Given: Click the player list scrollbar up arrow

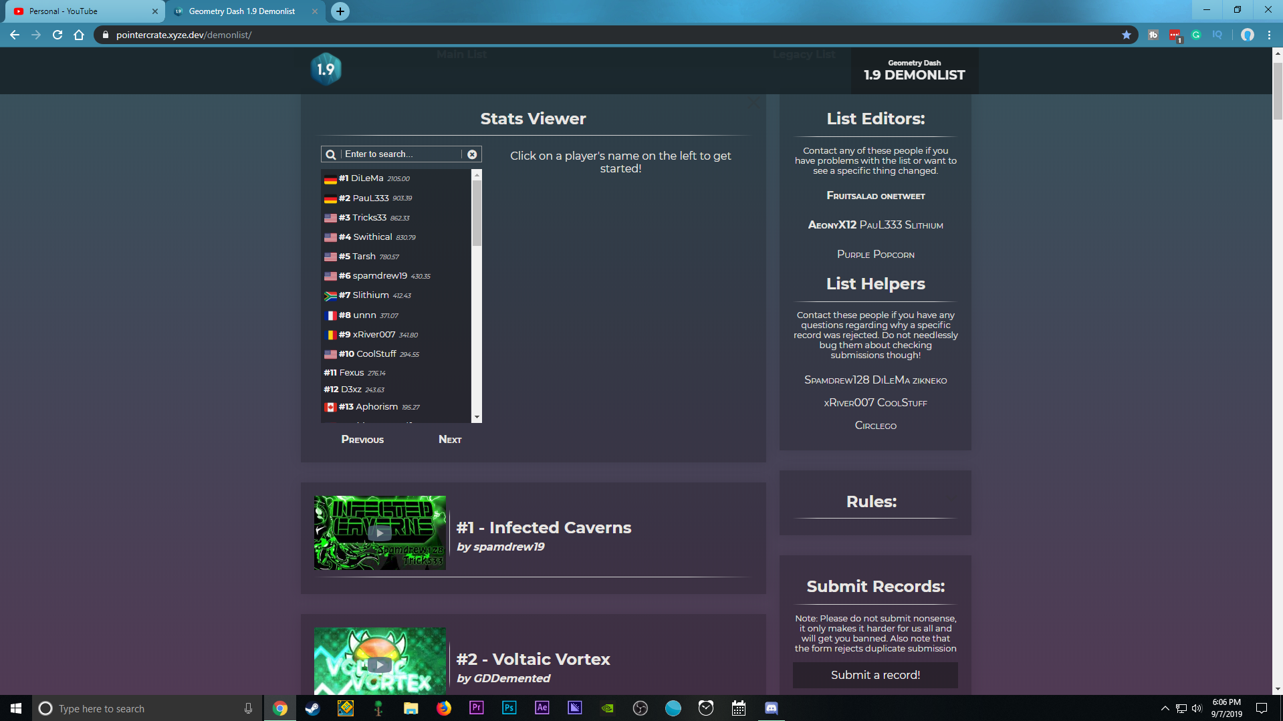Looking at the screenshot, I should [x=477, y=175].
